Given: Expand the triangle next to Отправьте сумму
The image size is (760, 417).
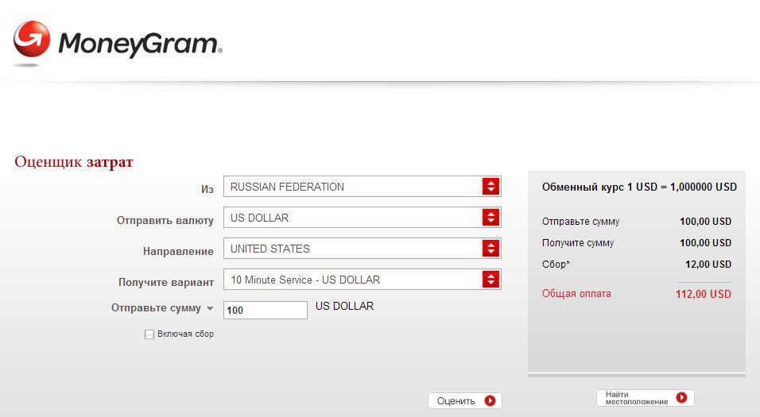Looking at the screenshot, I should pos(210,309).
